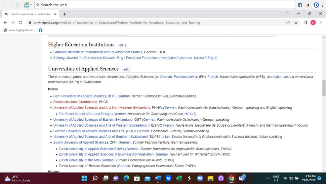Viewport: 326px width, 184px height.
Task: Open Microsoft Teams from taskbar
Action: 242,178
